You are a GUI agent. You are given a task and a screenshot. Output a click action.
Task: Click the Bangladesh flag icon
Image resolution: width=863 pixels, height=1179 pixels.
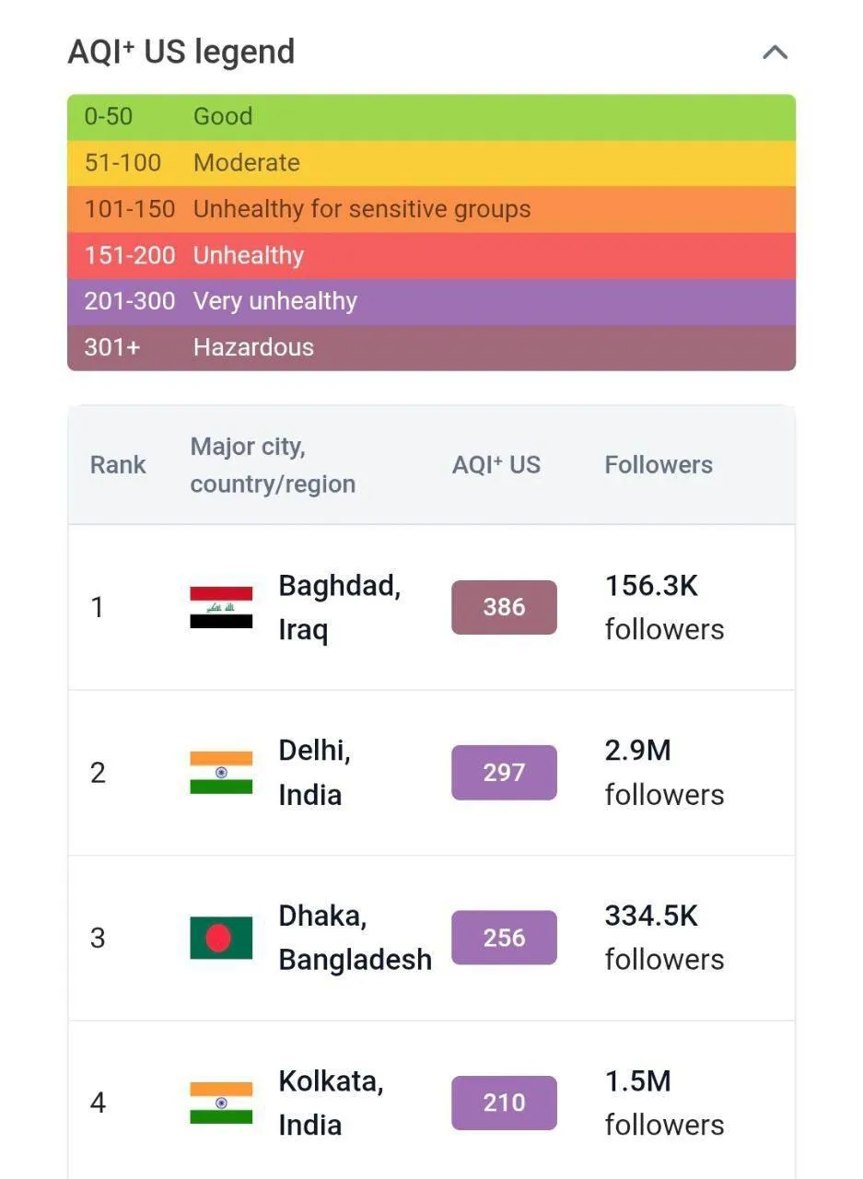221,938
